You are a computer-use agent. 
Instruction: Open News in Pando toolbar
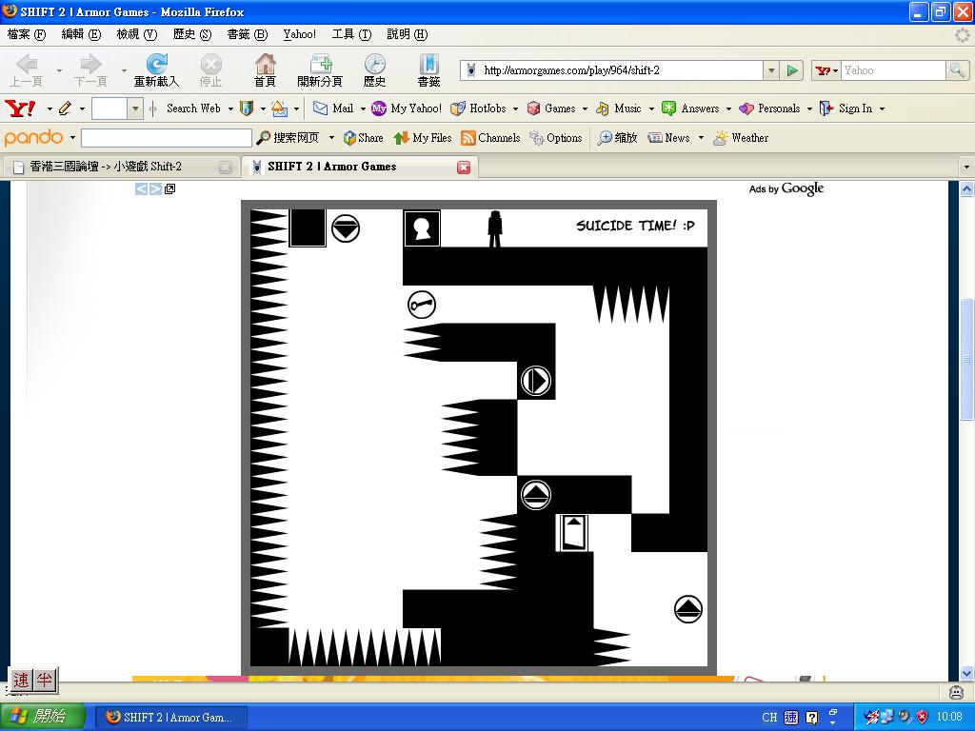click(x=669, y=137)
